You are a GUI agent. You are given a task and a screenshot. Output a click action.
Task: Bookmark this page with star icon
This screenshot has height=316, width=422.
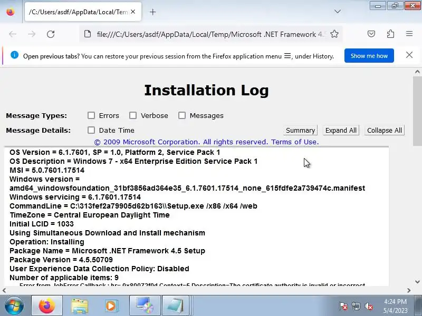pyautogui.click(x=334, y=34)
